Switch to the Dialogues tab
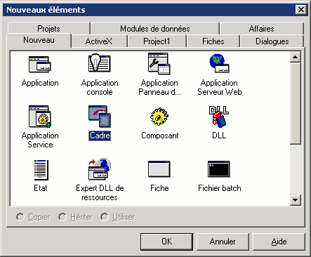This screenshot has width=311, height=257. (272, 41)
